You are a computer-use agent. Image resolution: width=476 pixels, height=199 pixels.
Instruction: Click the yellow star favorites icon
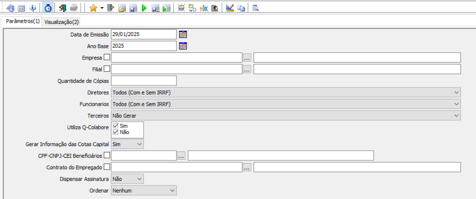point(93,8)
